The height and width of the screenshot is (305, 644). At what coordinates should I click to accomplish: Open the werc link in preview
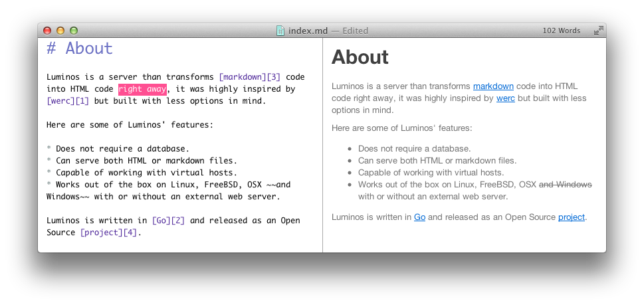(x=506, y=98)
